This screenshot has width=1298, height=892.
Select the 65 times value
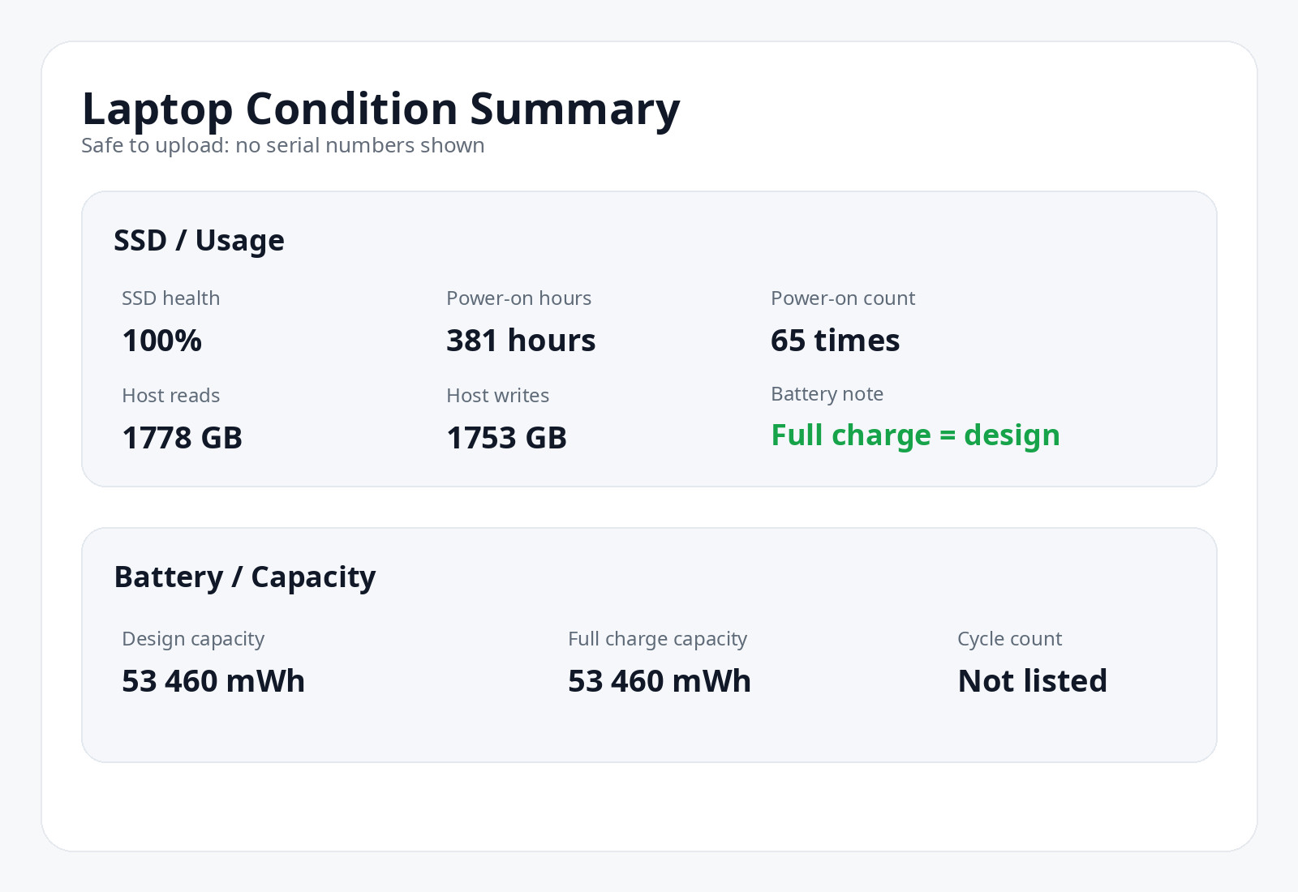point(835,341)
